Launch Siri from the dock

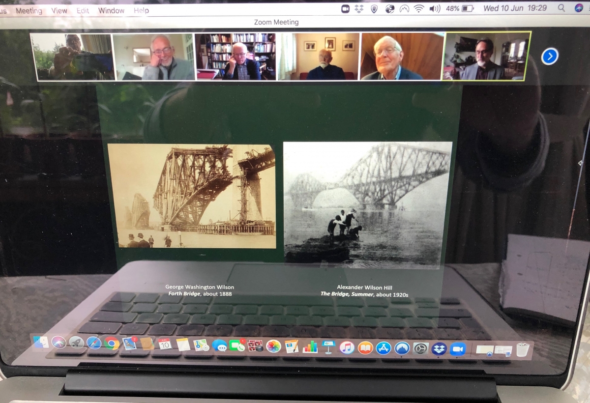tap(59, 342)
